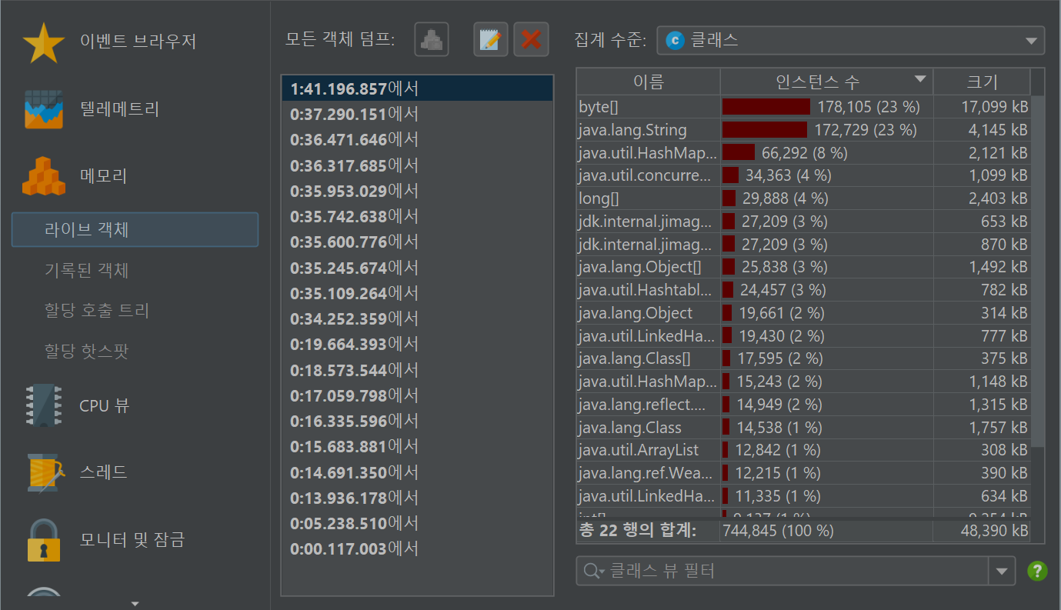Select the dump at 0:35.600.776
This screenshot has height=610, width=1061.
[x=417, y=242]
